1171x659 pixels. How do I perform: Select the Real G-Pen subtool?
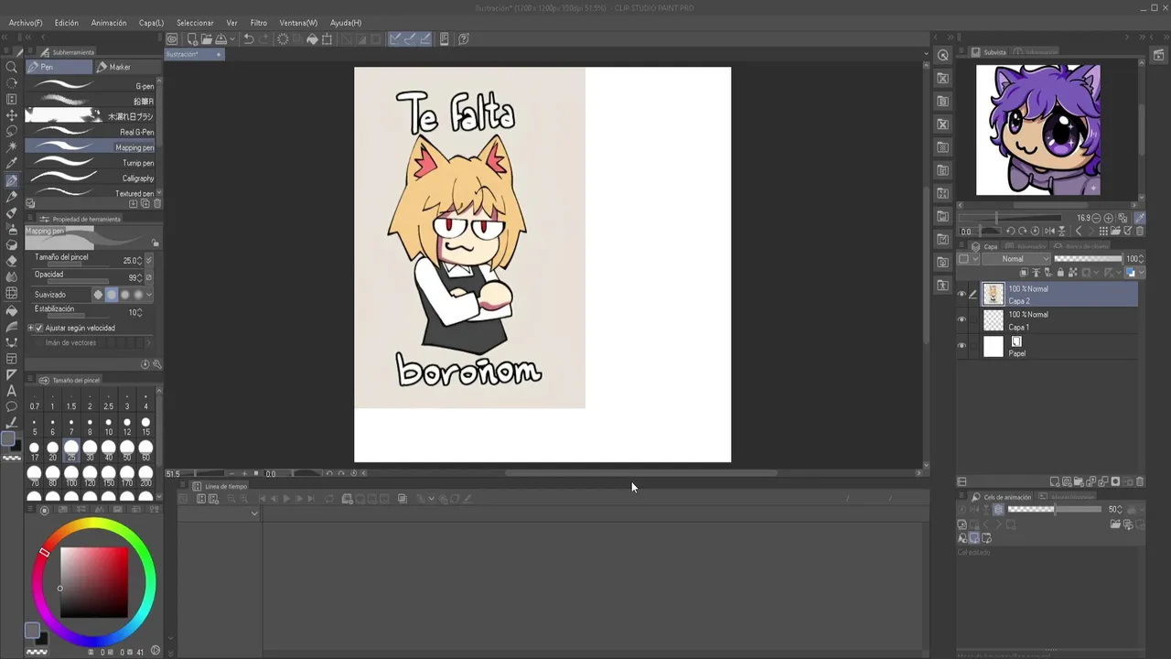coord(91,132)
